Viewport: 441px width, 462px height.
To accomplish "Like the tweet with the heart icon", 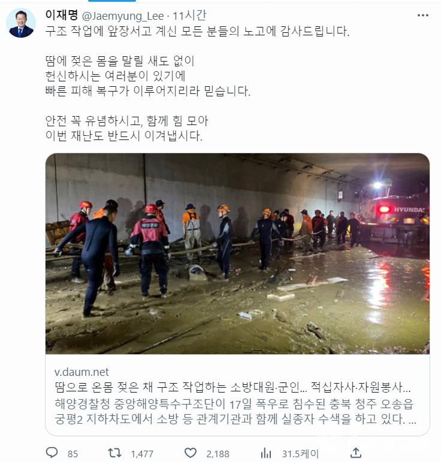I will pyautogui.click(x=191, y=452).
